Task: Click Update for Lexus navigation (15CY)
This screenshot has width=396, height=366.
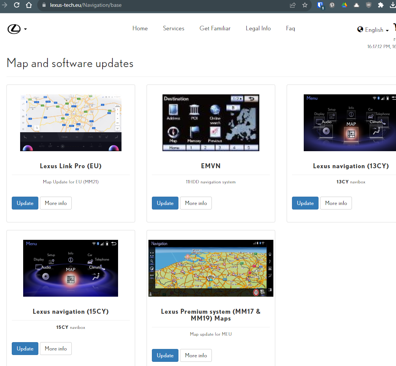Action: (x=25, y=349)
